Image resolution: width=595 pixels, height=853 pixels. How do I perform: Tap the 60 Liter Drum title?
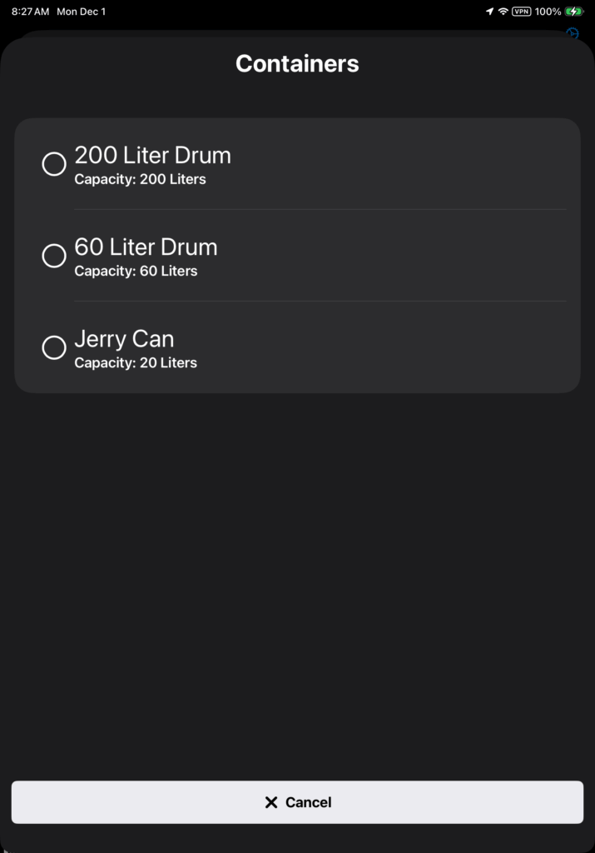click(x=146, y=247)
